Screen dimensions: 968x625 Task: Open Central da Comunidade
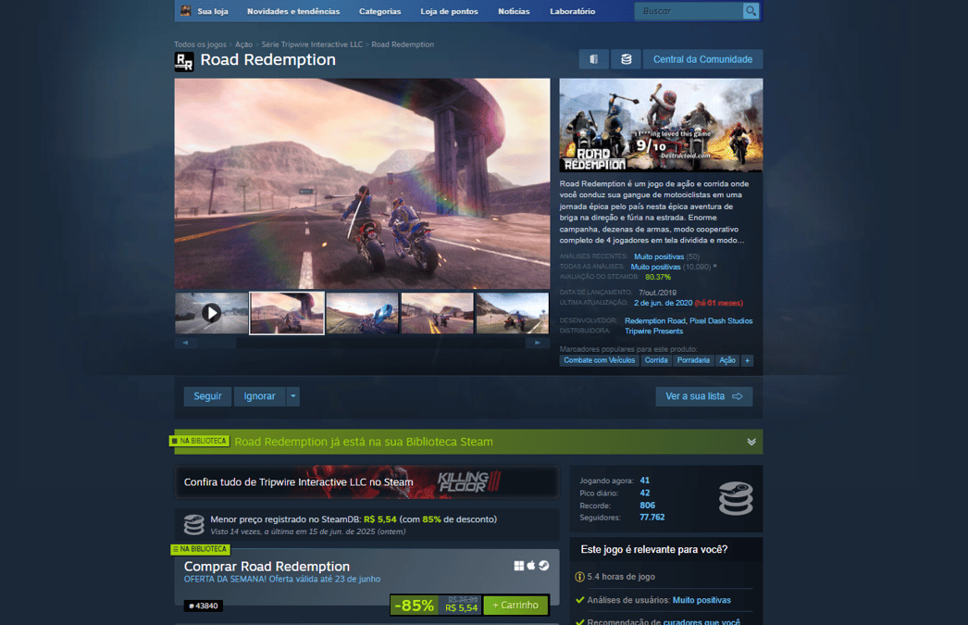(702, 59)
